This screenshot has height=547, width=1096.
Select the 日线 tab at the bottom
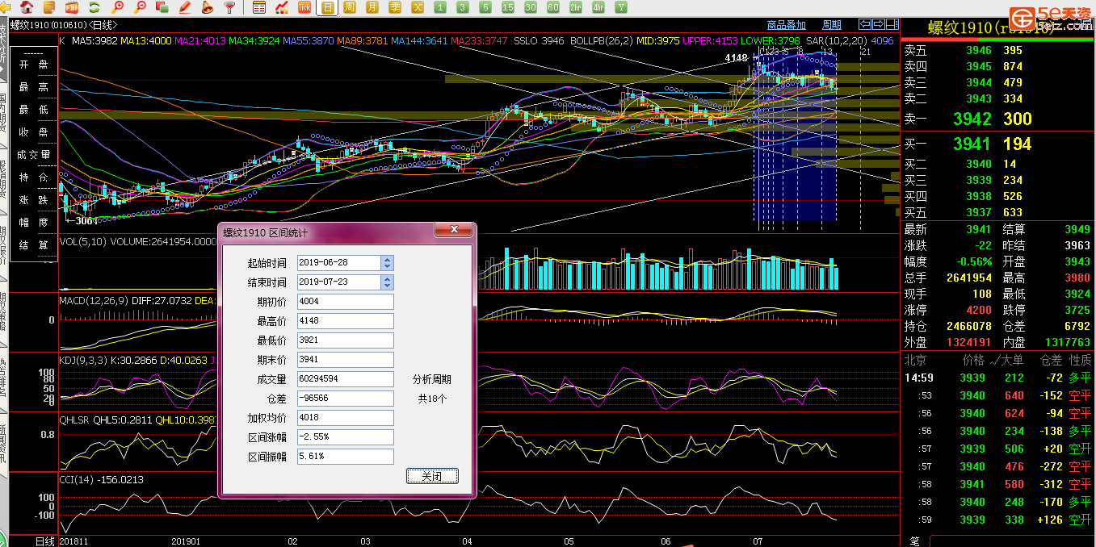45,541
